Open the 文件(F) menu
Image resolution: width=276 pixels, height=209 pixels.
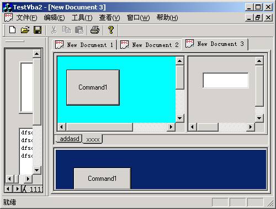[x=26, y=18]
